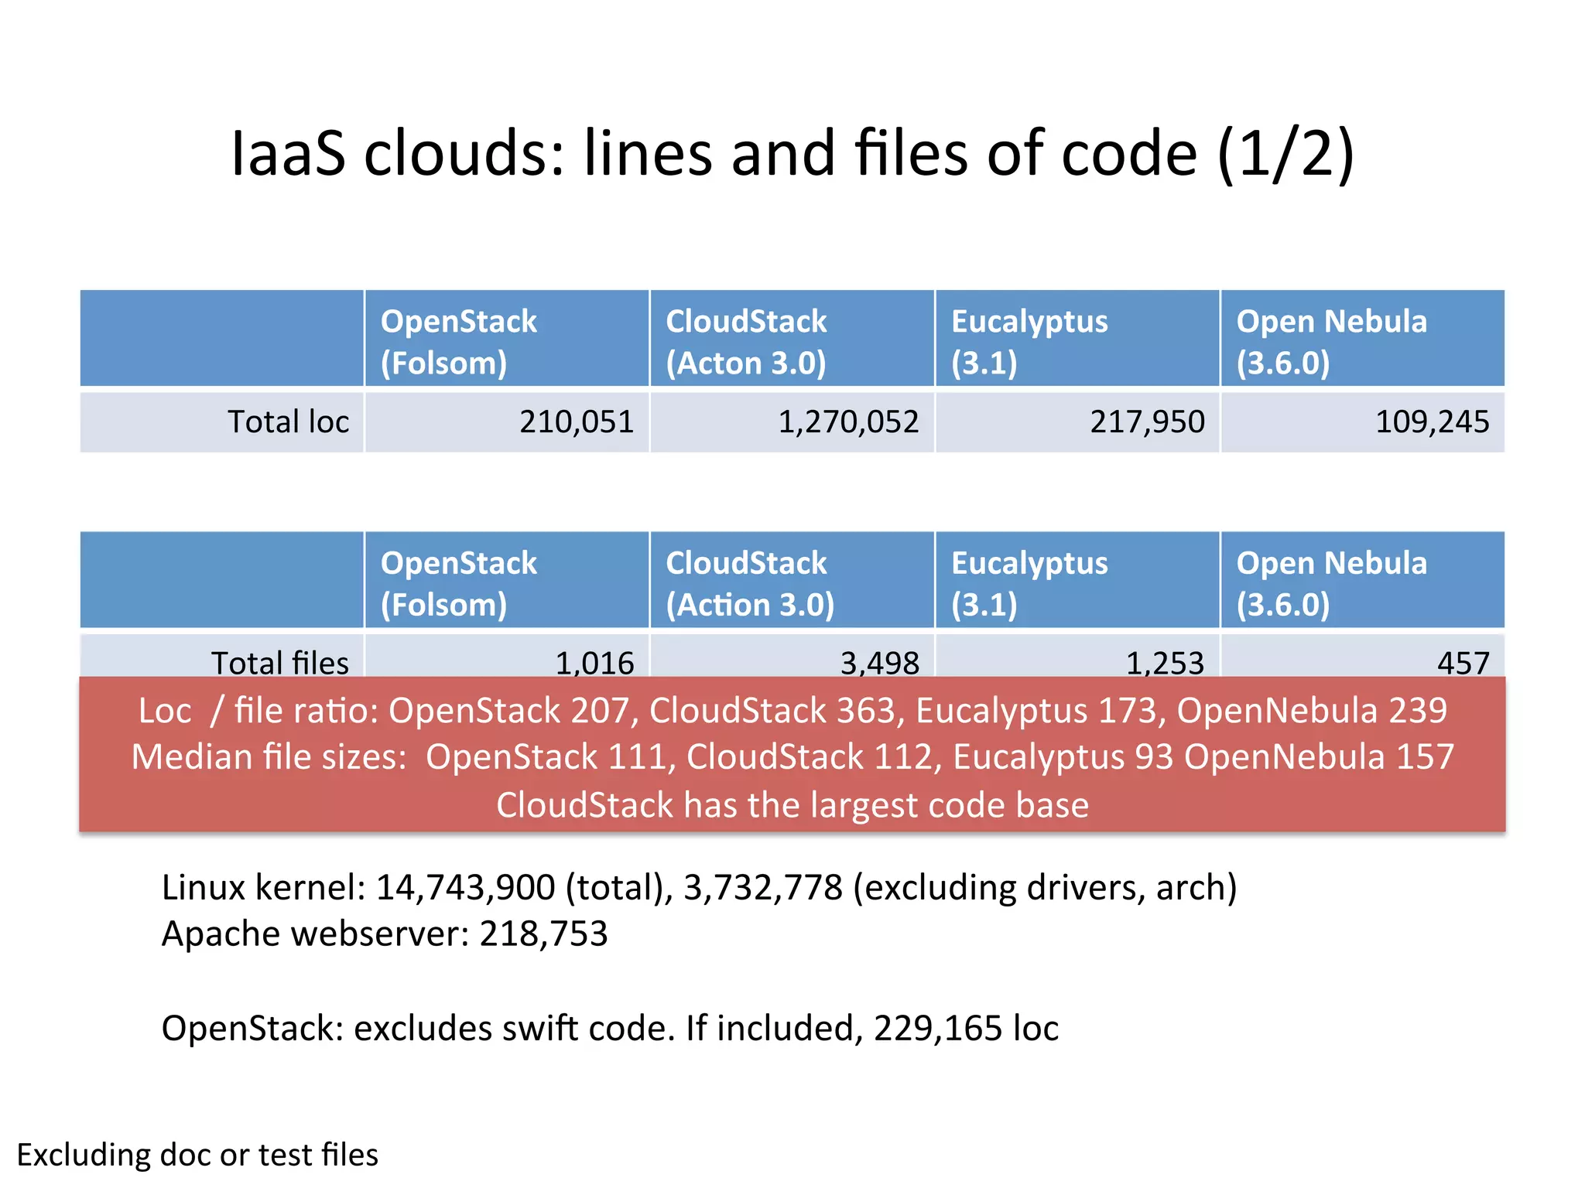Select the Median file sizes line

pyautogui.click(x=792, y=757)
